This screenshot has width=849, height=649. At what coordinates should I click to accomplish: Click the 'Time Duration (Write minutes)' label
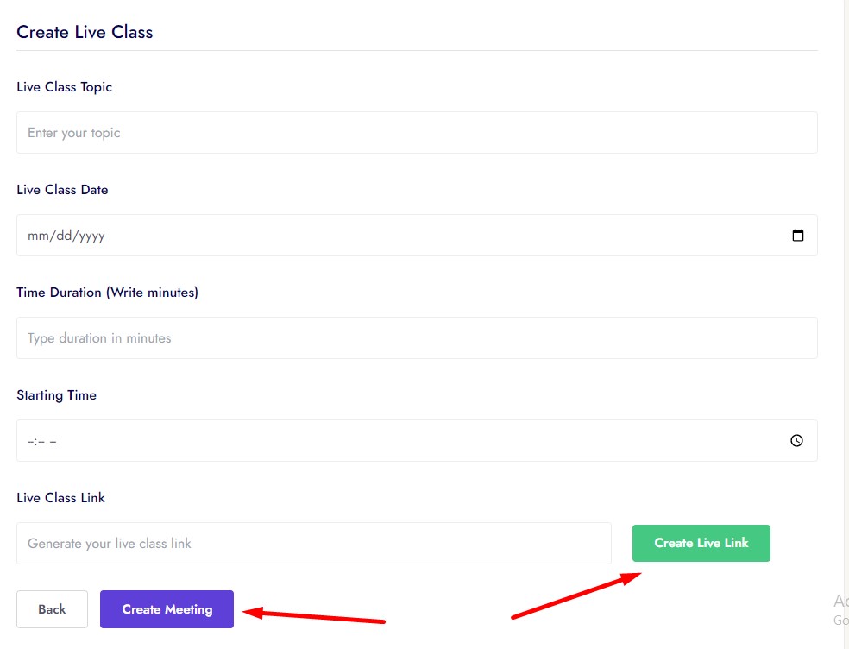107,293
